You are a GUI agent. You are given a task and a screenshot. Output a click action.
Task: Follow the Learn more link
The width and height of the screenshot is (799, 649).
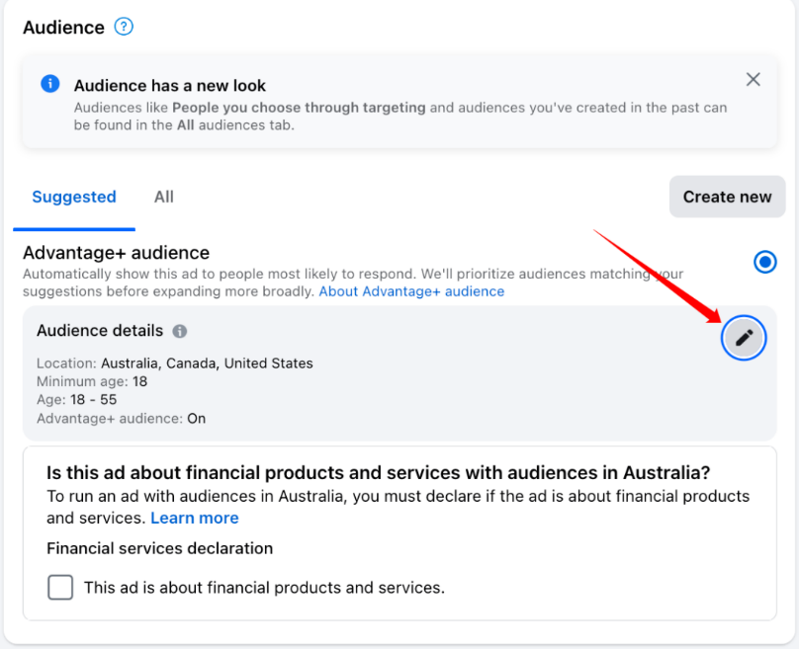(194, 519)
